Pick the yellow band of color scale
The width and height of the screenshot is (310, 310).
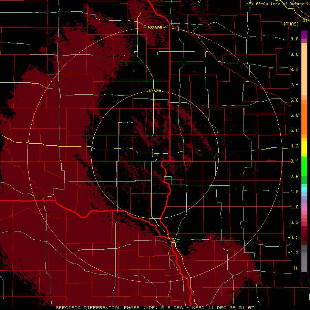(x=304, y=147)
